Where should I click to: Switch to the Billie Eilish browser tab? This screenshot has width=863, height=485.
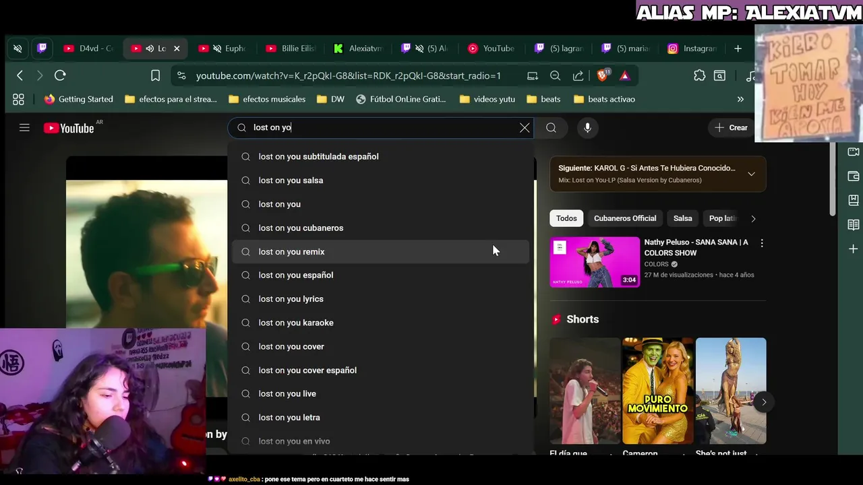291,48
